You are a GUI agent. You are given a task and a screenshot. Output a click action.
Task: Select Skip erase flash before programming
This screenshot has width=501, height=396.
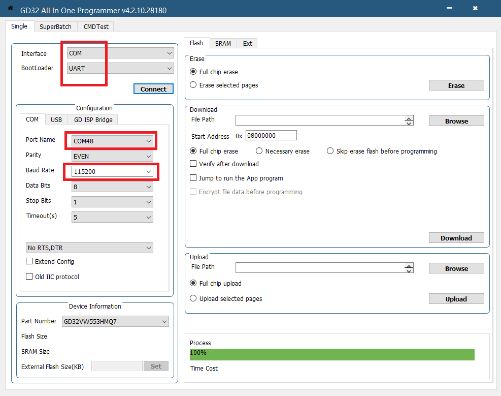coord(330,151)
